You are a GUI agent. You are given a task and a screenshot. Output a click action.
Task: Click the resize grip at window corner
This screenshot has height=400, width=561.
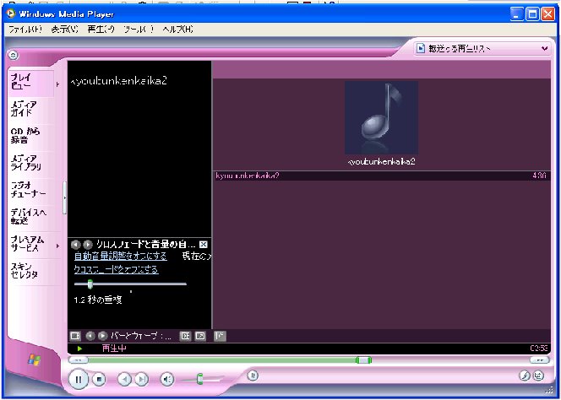[x=549, y=390]
